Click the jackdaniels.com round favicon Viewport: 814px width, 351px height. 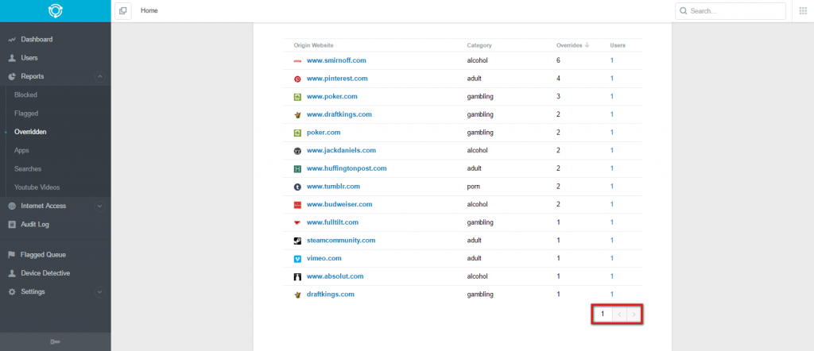point(297,151)
